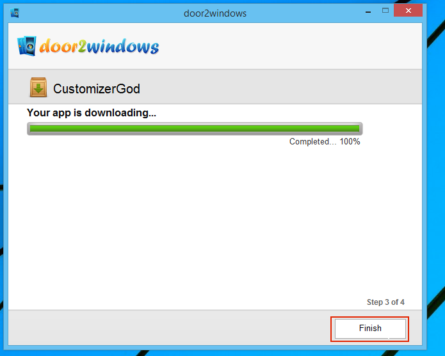
Task: Click the door2windows window title text
Action: [215, 13]
